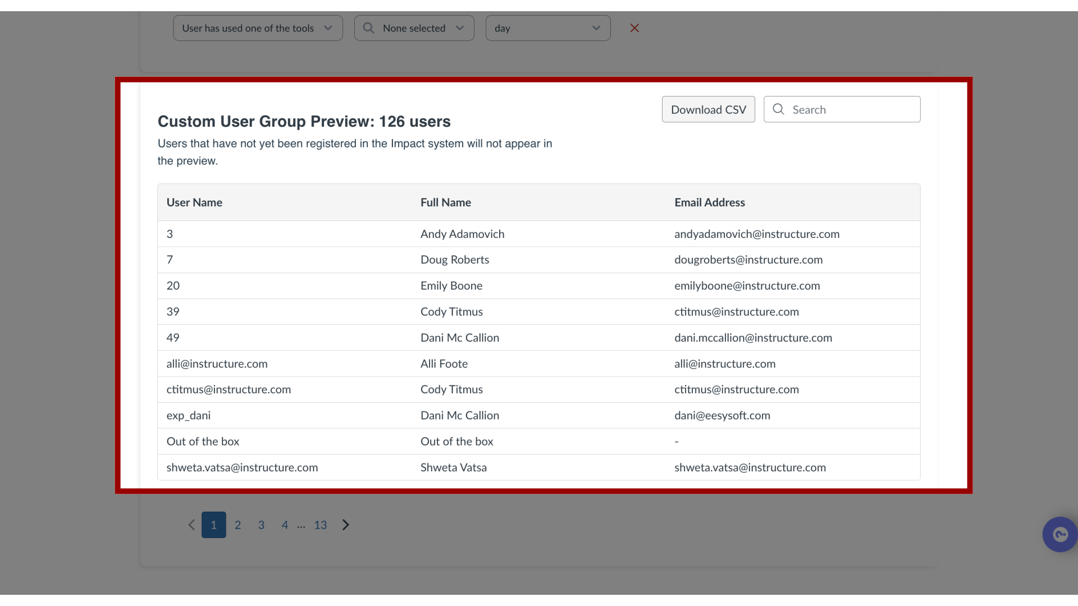Click user name 39 cell
1078x606 pixels.
click(173, 311)
